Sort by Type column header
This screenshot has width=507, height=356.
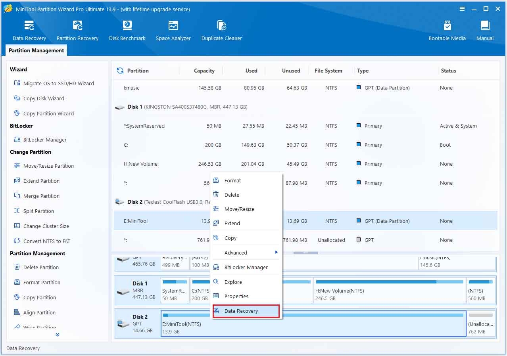click(363, 71)
